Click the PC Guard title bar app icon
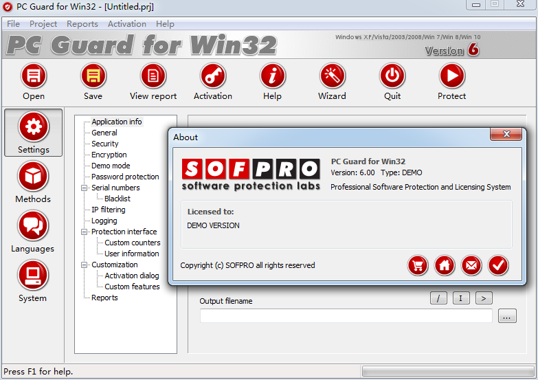538x380 pixels. [x=7, y=6]
